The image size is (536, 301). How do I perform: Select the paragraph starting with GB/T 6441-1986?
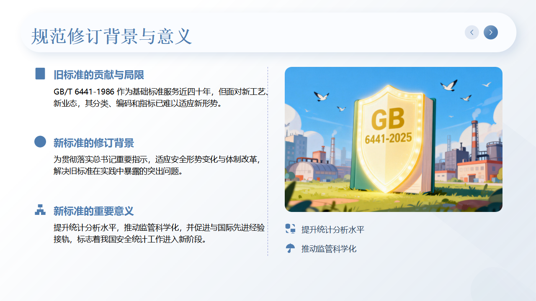[x=159, y=97]
